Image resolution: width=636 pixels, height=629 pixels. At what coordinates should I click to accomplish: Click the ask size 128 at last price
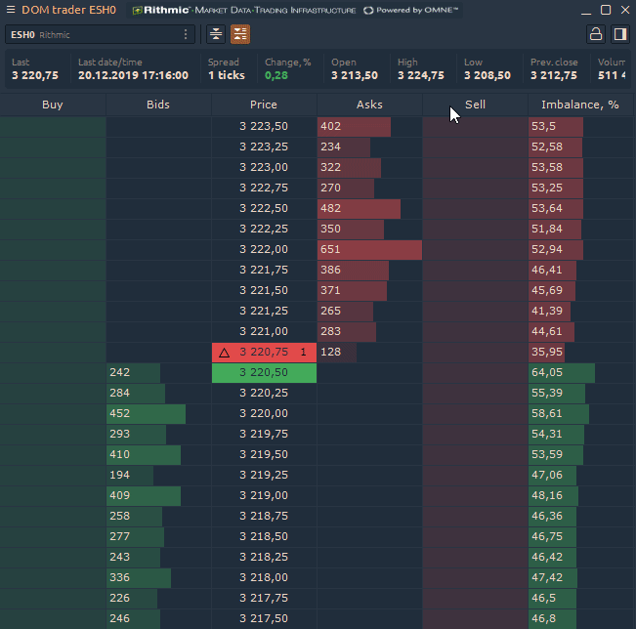click(369, 352)
